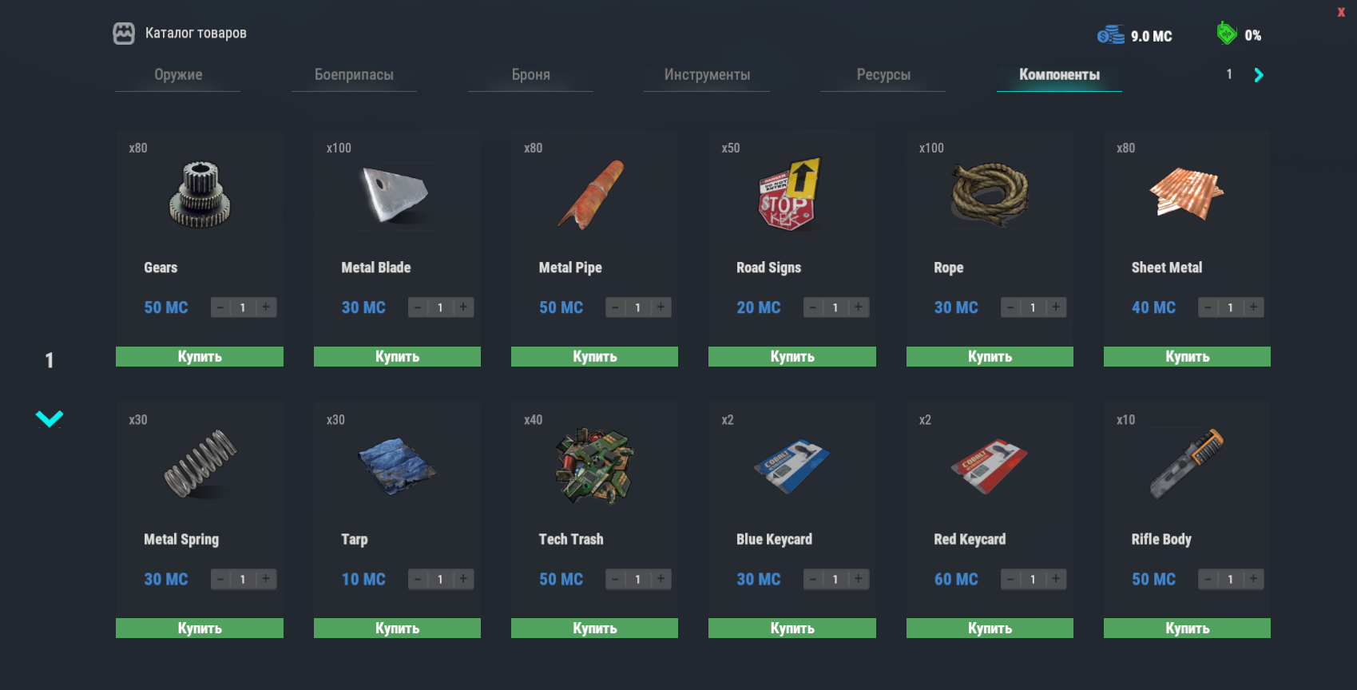The image size is (1357, 690).
Task: Buy Metal Blade with Купить button
Action: 397,357
